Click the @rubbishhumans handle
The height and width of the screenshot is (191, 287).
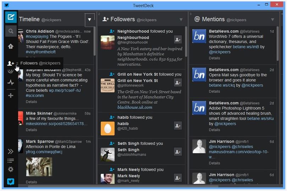coord(132,155)
